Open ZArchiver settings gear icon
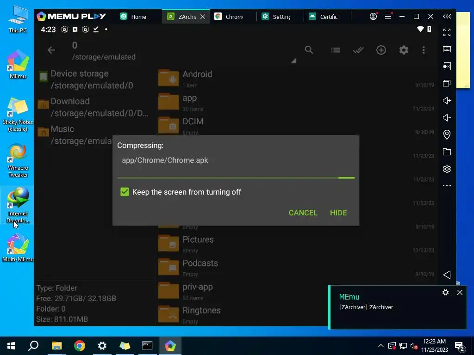Viewport: 474px width, 355px height. [x=404, y=50]
